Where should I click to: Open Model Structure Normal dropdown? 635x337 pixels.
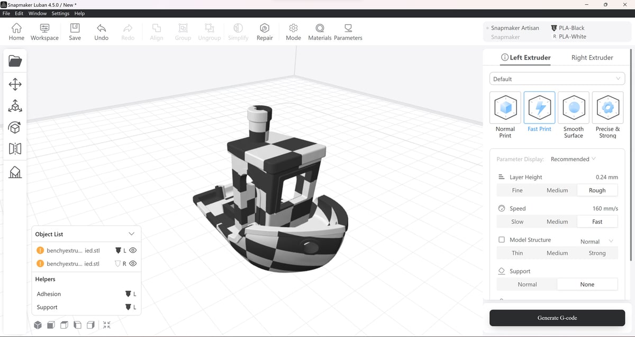pyautogui.click(x=597, y=241)
